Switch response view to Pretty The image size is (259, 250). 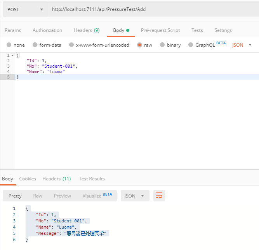(15, 196)
